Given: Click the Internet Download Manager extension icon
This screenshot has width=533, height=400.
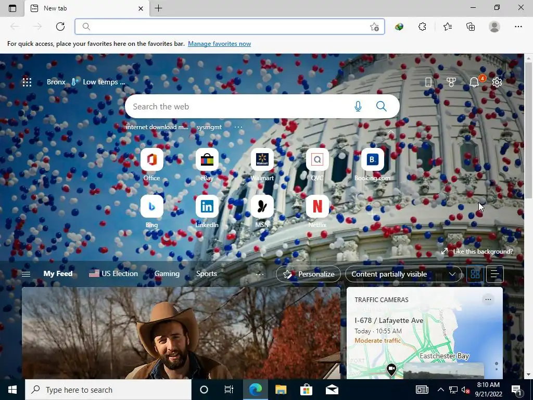Looking at the screenshot, I should click(x=399, y=27).
